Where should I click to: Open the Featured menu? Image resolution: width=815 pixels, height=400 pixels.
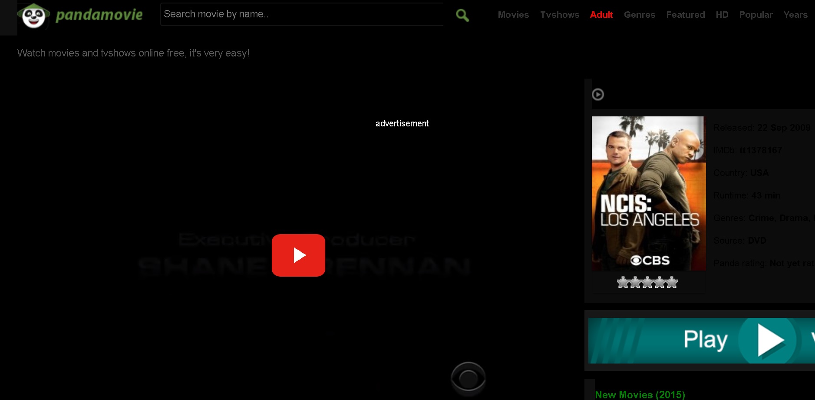point(686,15)
